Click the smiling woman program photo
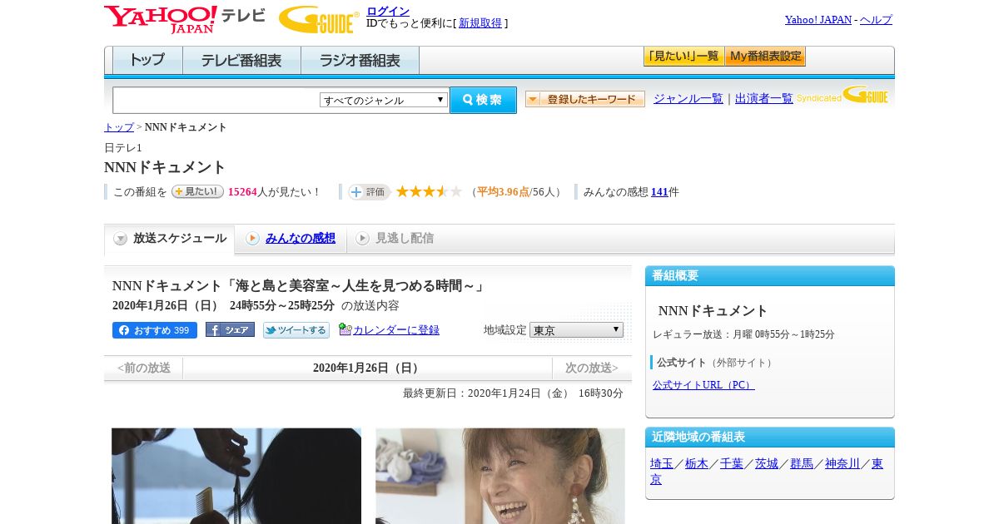Screen dimensions: 999x524 500,476
